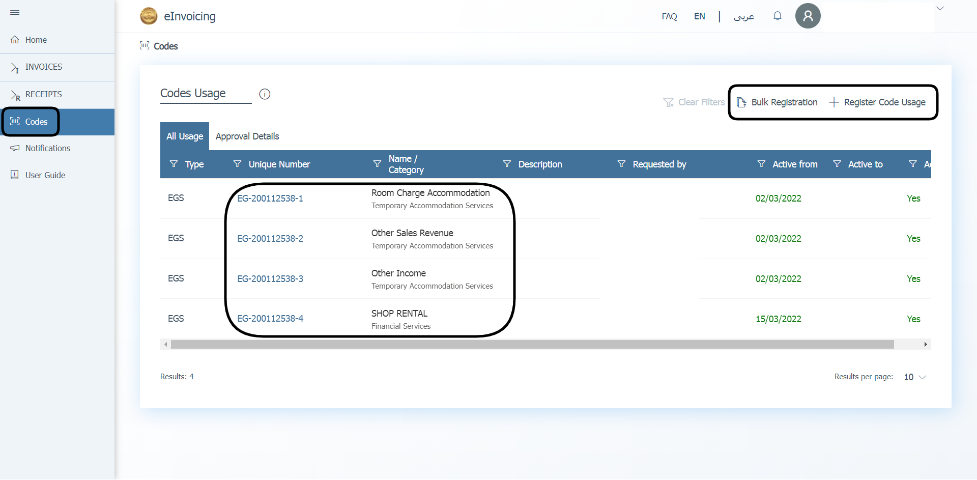This screenshot has width=977, height=480.
Task: Switch to the Approval Details tab
Action: (x=247, y=136)
